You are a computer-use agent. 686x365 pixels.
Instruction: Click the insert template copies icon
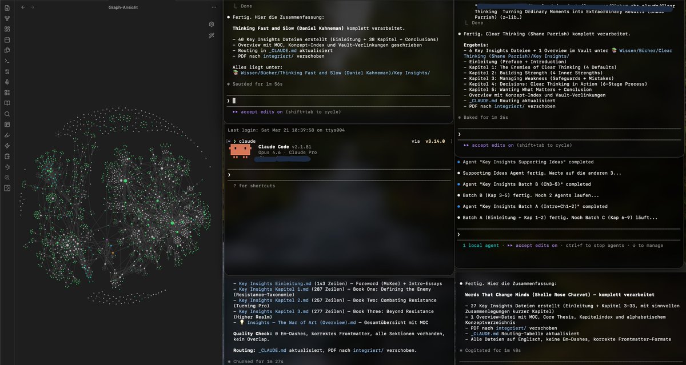7,50
